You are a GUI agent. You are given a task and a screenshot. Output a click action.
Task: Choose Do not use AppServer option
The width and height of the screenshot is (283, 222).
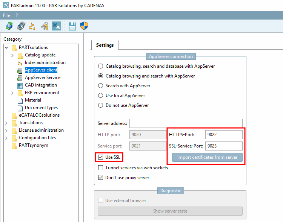[100, 105]
